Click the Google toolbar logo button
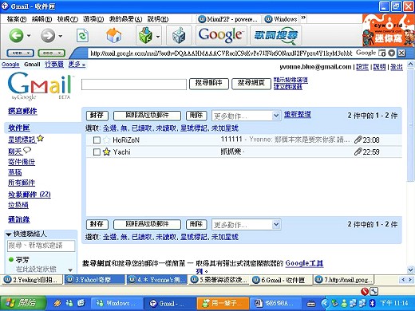 [221, 35]
